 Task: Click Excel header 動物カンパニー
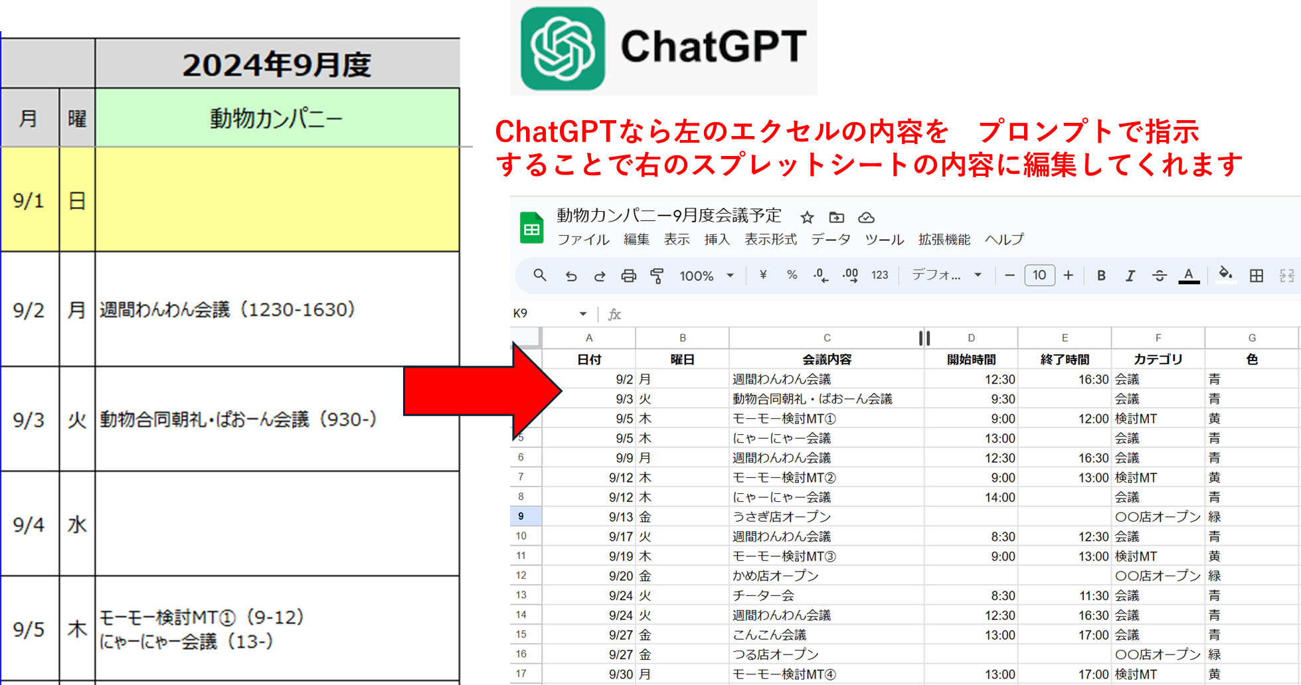[x=277, y=117]
